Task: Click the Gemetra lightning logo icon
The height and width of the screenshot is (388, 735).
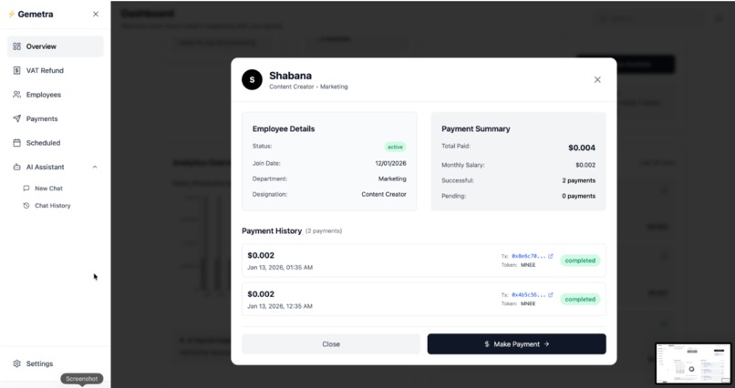Action: pos(11,14)
